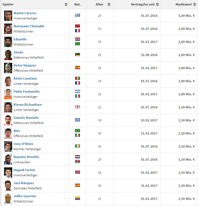Click the Ecuador flag for Joffre Guerrón

tap(77, 198)
